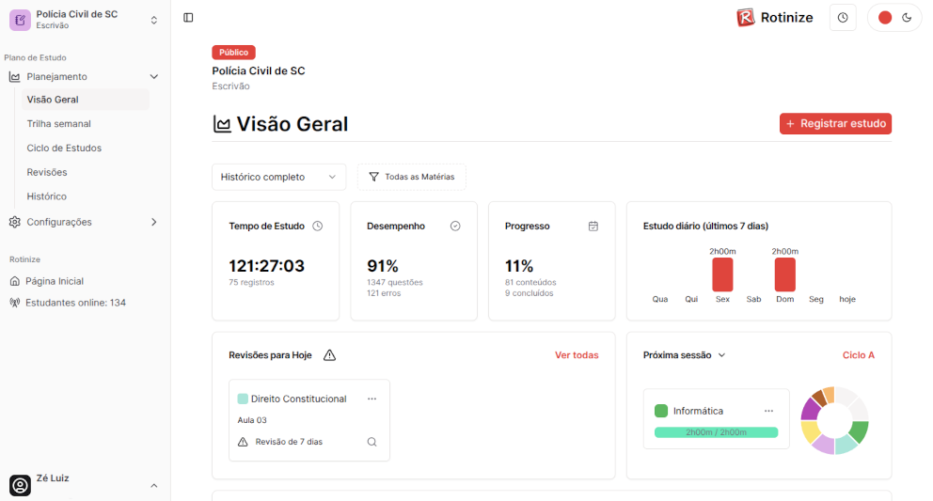933x501 pixels.
Task: Click the Progresso calendar icon
Action: 593,227
